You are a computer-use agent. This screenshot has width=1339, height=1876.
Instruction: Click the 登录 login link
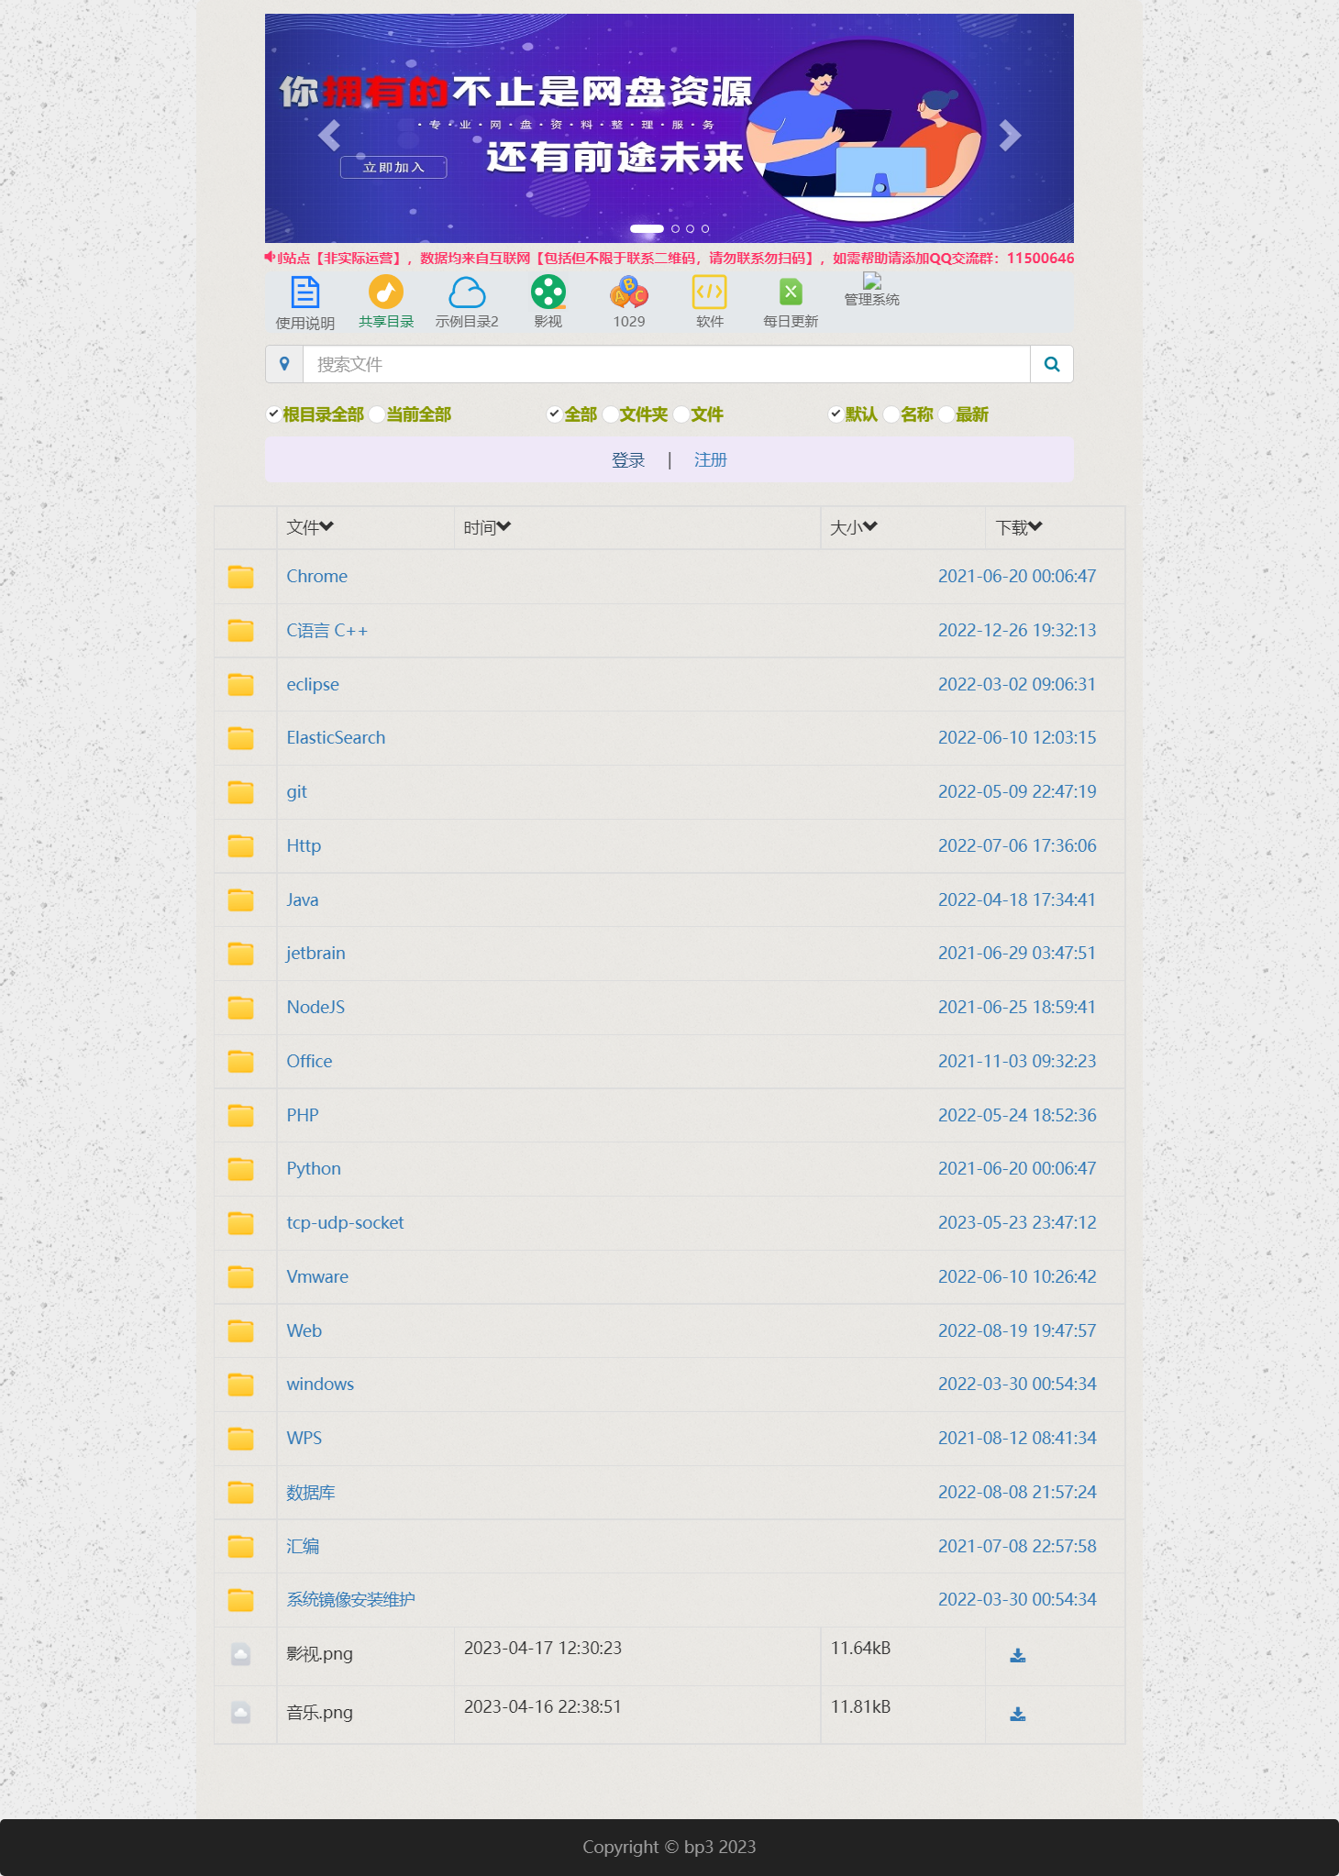[628, 460]
